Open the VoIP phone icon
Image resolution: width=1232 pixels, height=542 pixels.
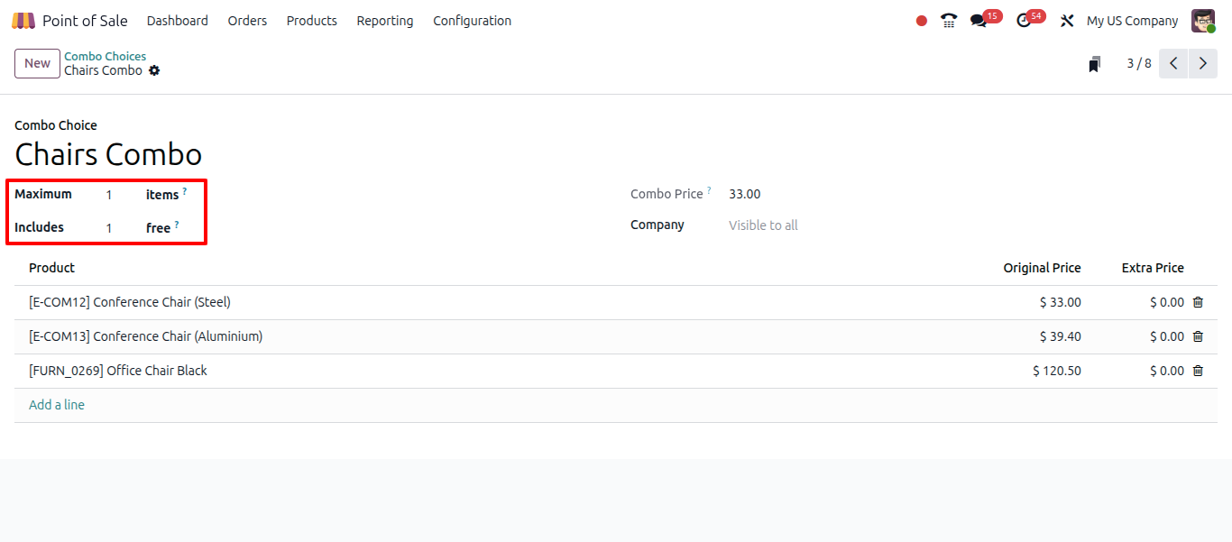[x=949, y=21]
